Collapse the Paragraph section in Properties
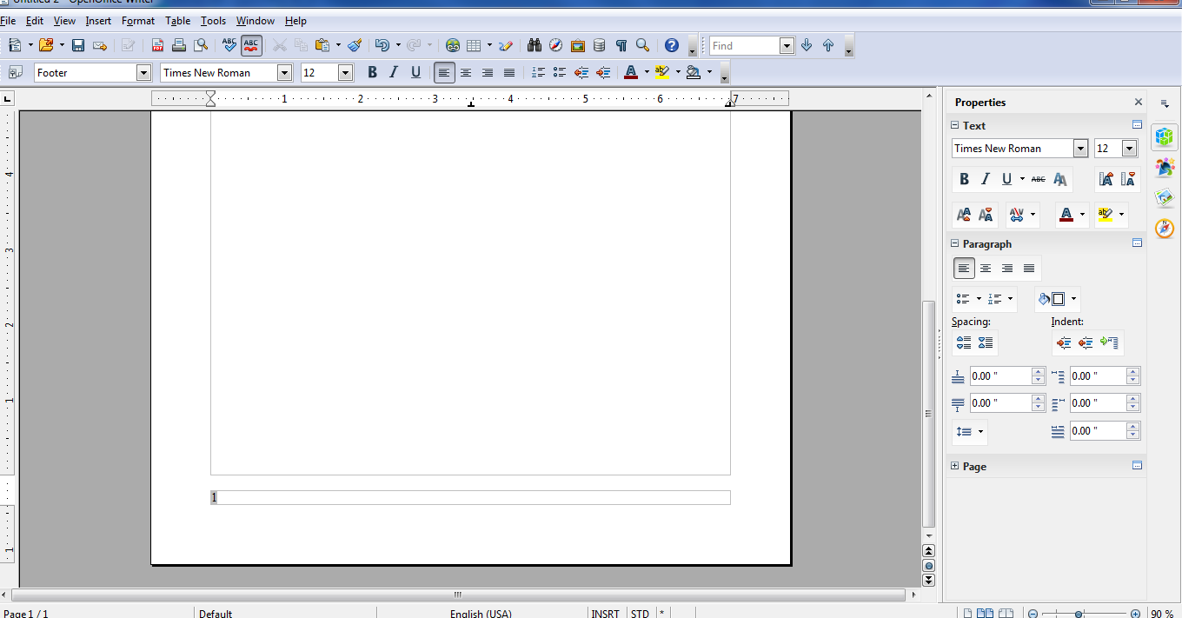1182x618 pixels. point(954,243)
